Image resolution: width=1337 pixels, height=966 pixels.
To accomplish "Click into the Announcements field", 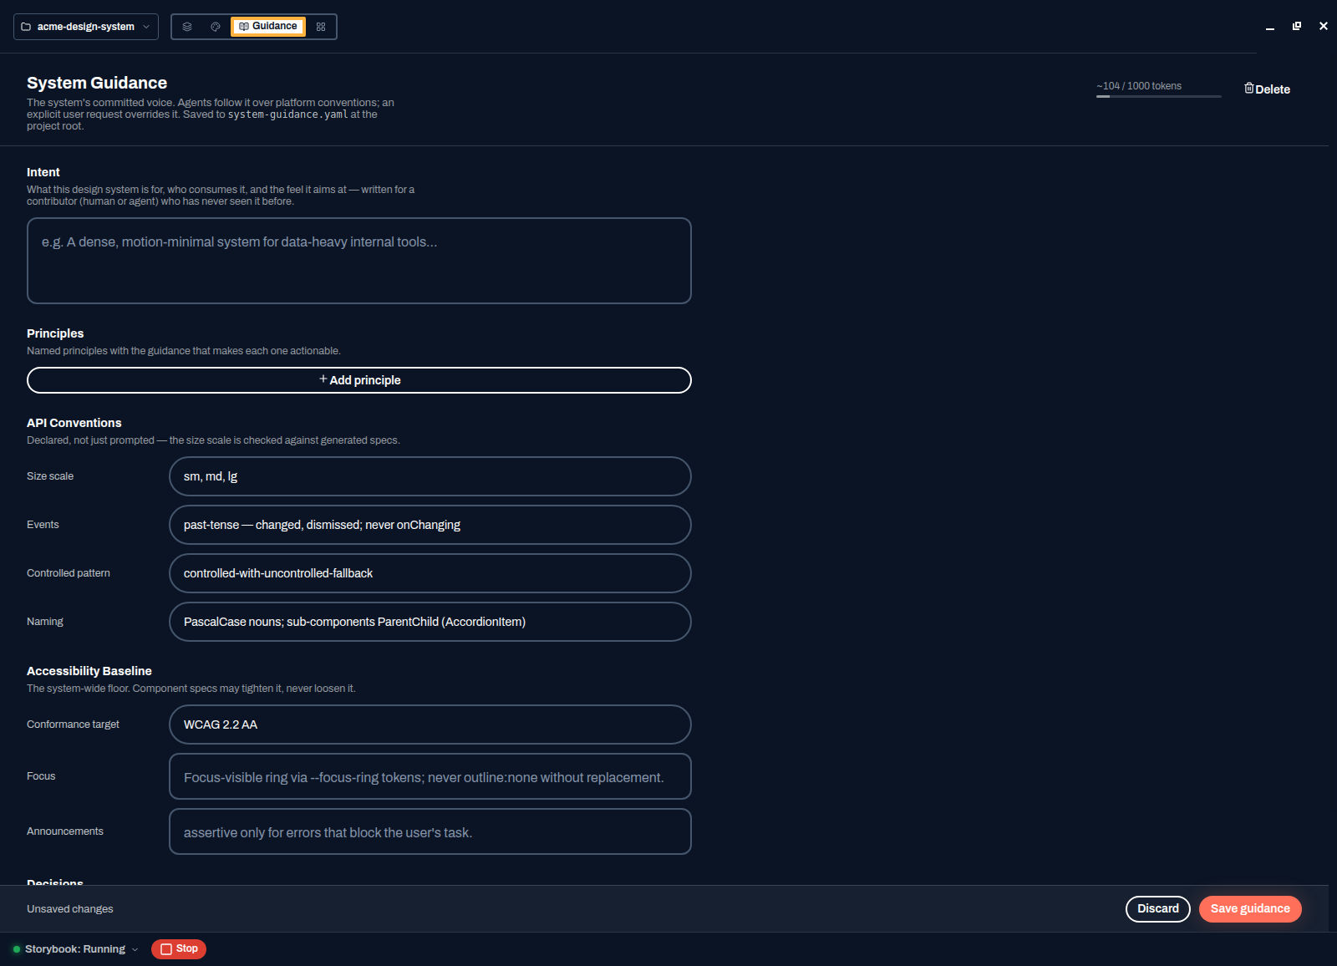I will (430, 831).
